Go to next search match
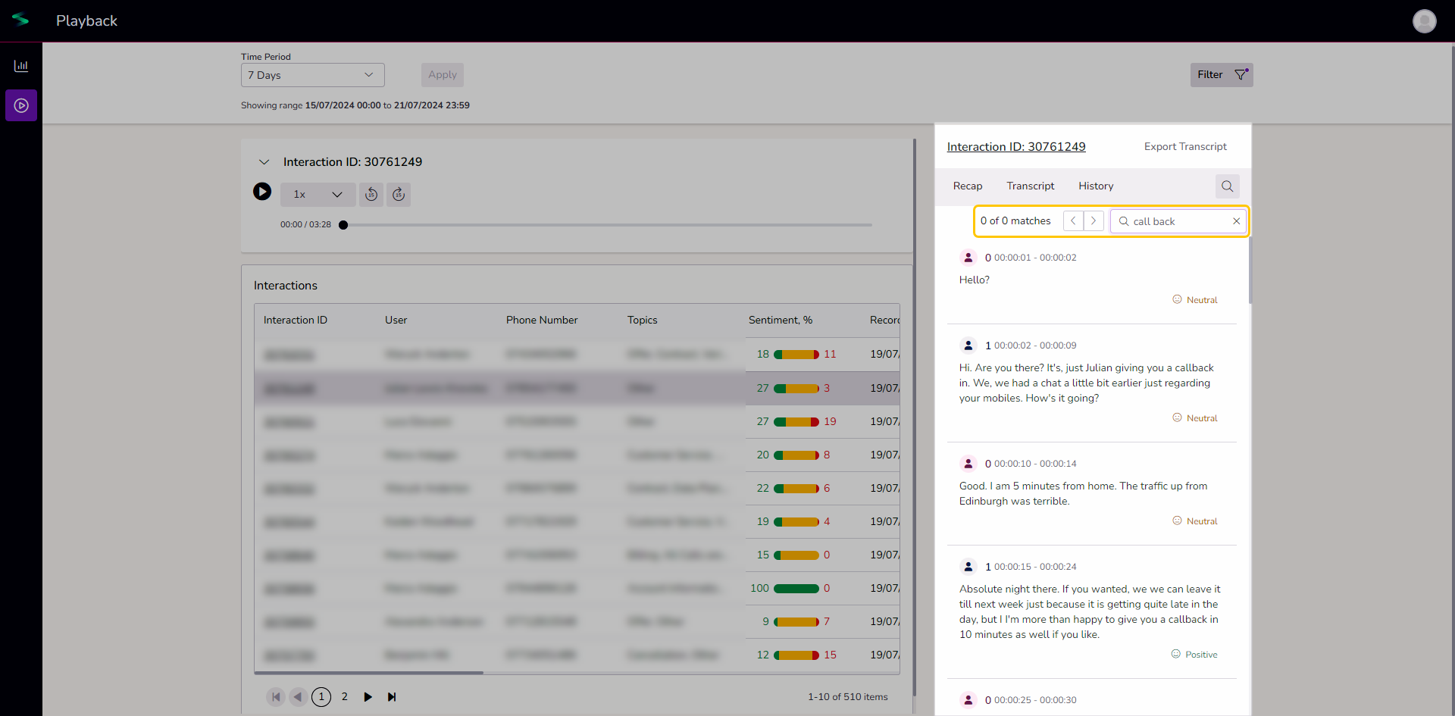 click(x=1094, y=221)
